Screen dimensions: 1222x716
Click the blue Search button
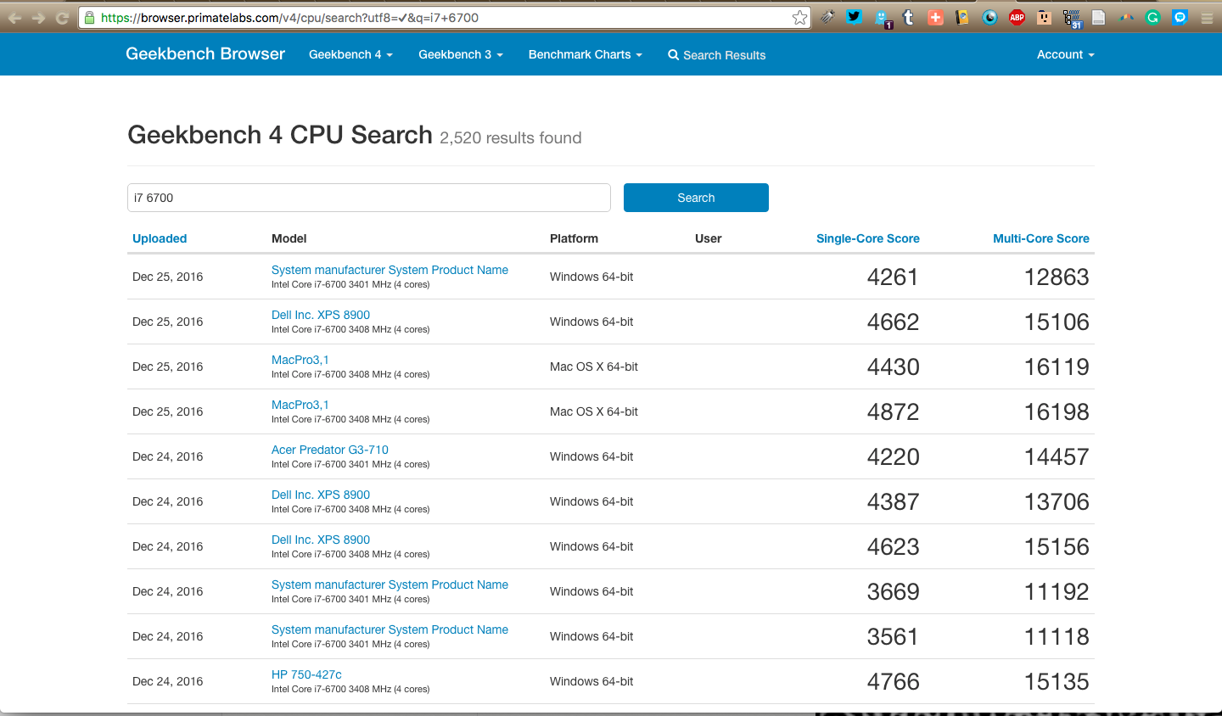tap(696, 198)
